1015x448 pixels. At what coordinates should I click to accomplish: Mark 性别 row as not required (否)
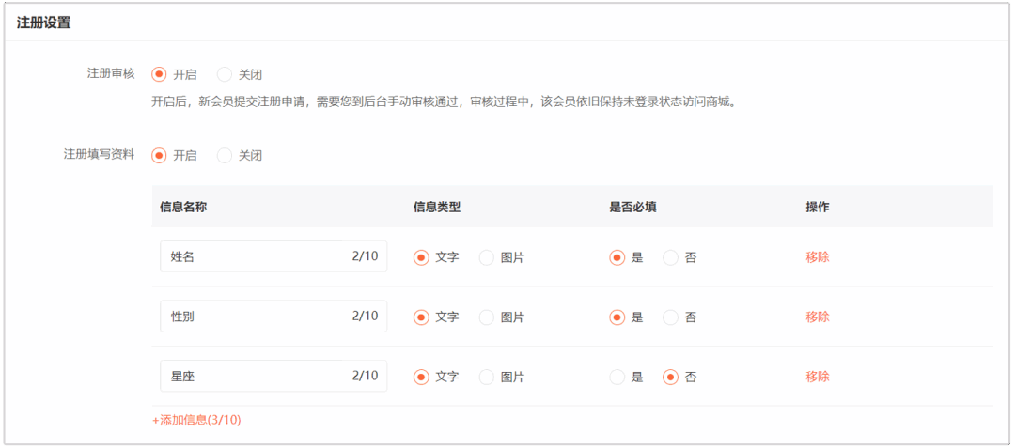671,317
